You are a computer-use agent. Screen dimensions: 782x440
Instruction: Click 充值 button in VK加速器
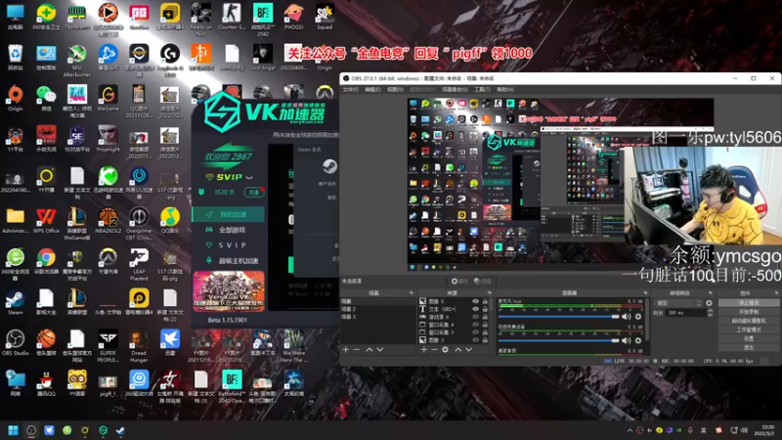tap(254, 192)
